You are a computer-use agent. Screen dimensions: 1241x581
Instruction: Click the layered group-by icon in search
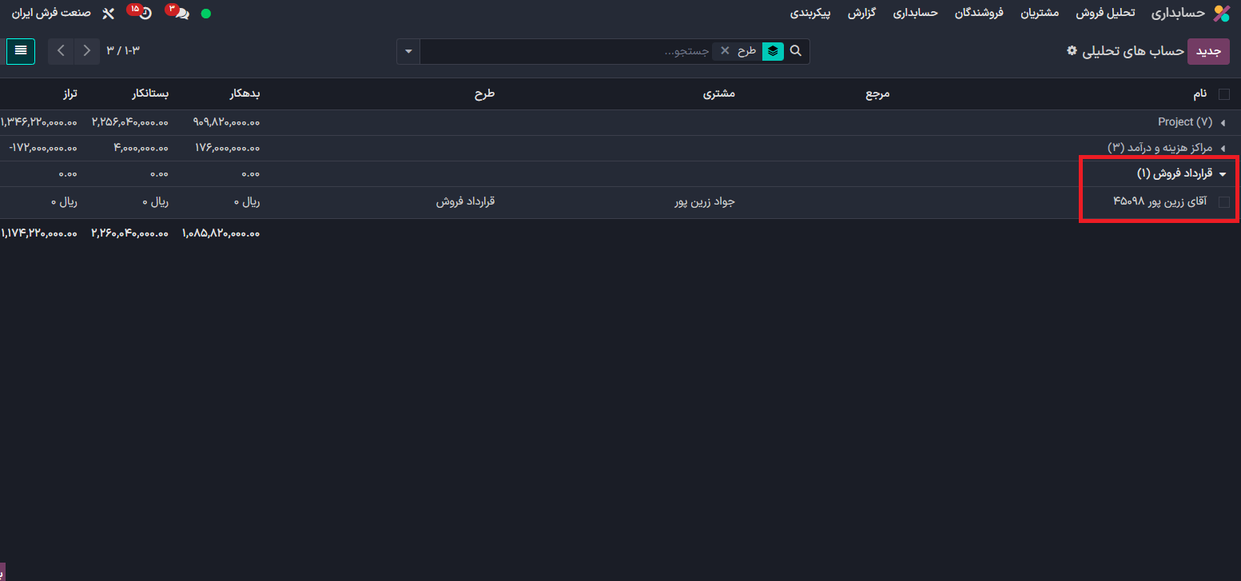[x=773, y=51]
